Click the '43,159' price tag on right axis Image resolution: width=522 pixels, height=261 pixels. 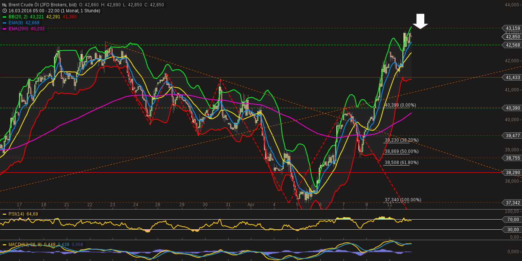[513, 28]
